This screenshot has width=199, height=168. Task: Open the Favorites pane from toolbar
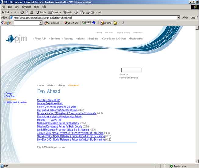[55, 12]
